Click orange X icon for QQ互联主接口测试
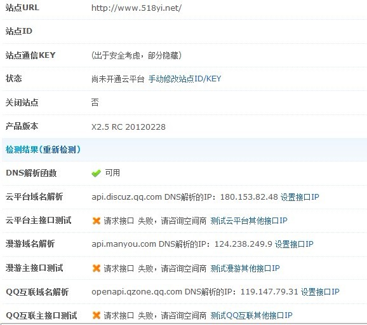The height and width of the screenshot is (325, 367). click(97, 315)
